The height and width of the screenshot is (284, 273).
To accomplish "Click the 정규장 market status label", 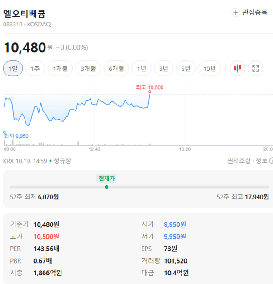I will [62, 161].
